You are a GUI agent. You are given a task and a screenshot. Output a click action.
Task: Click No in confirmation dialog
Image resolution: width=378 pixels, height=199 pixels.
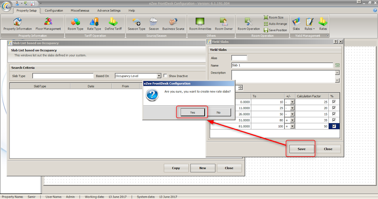(218, 112)
